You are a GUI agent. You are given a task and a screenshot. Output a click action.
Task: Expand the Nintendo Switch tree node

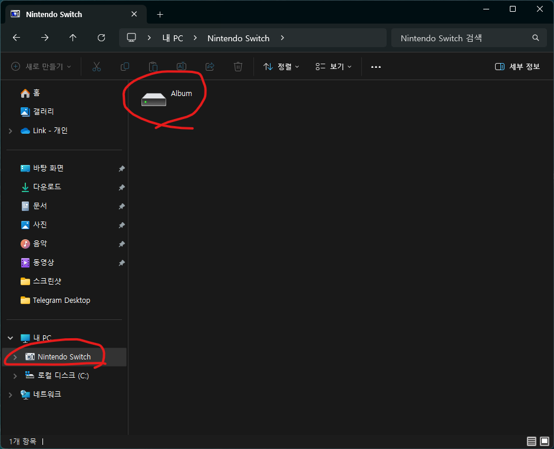(15, 357)
